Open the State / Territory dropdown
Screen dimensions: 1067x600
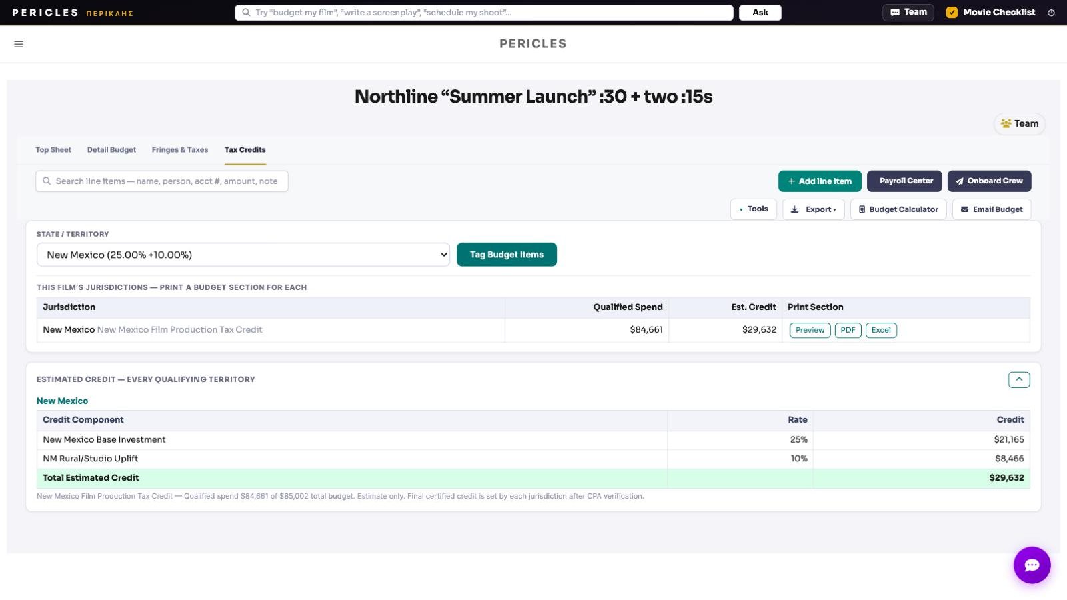pos(243,255)
